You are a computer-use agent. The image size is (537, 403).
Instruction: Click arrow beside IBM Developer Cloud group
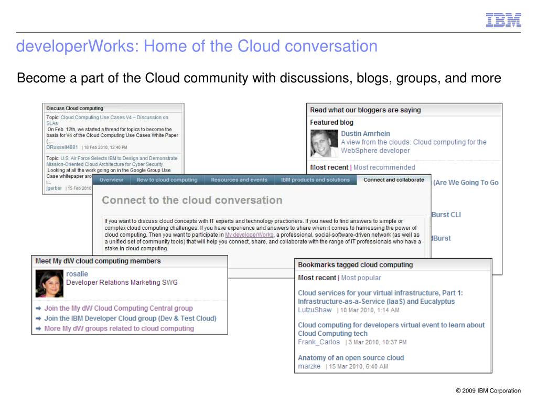click(x=38, y=319)
